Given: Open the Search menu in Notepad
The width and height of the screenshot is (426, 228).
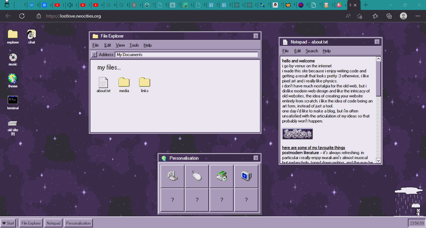Looking at the screenshot, I should pos(312,51).
